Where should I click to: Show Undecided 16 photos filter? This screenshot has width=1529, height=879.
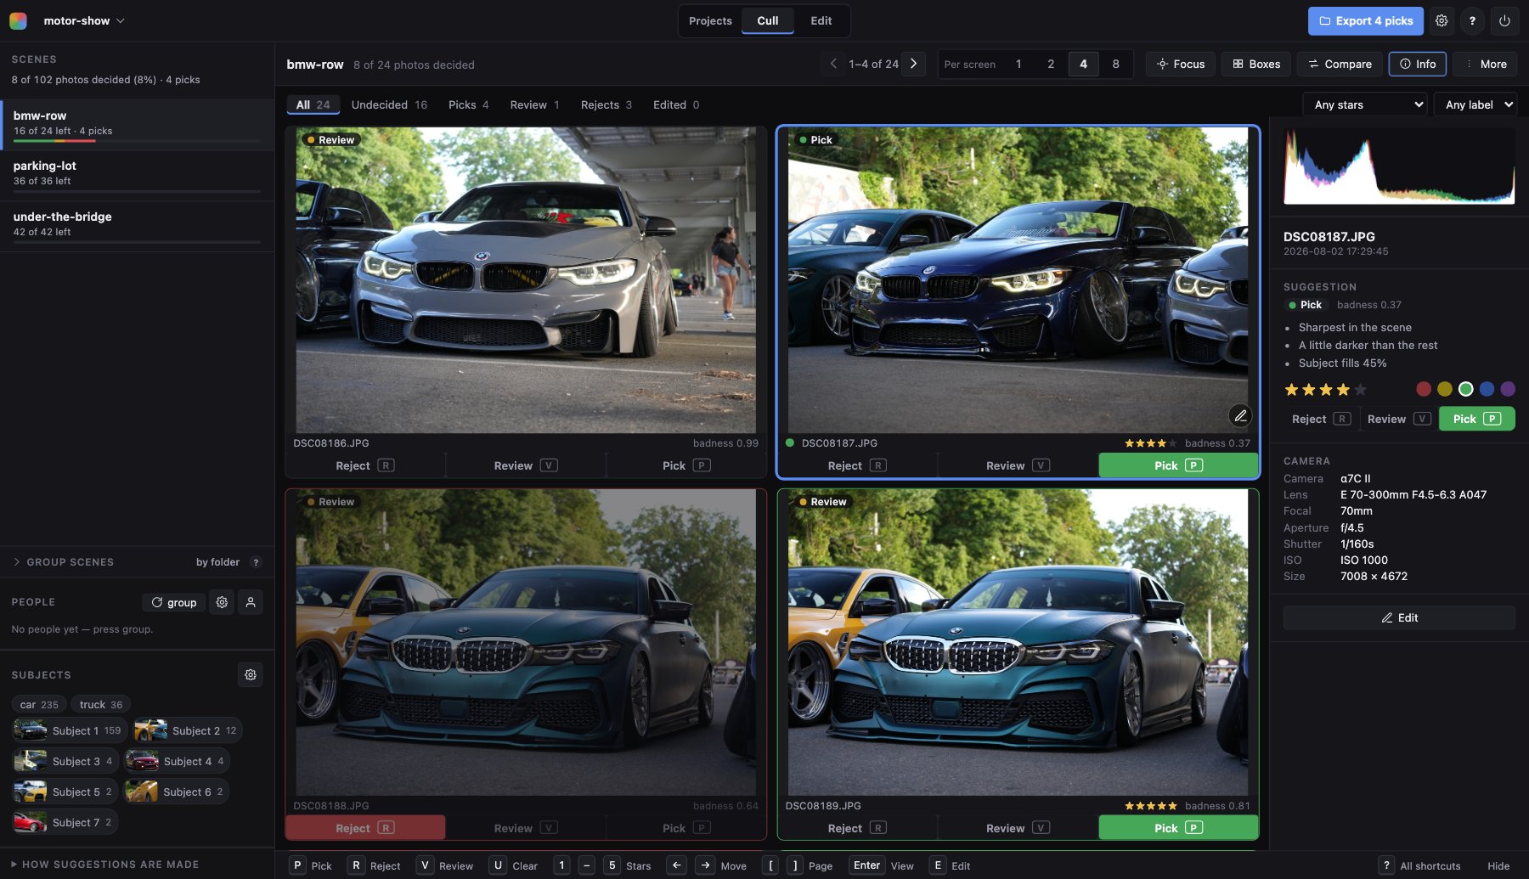tap(389, 104)
